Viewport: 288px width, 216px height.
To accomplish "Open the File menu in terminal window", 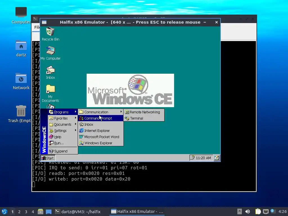I will click(37, 27).
